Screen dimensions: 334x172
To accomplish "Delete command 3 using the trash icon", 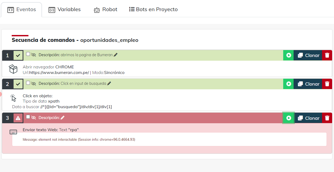I will coord(327,118).
